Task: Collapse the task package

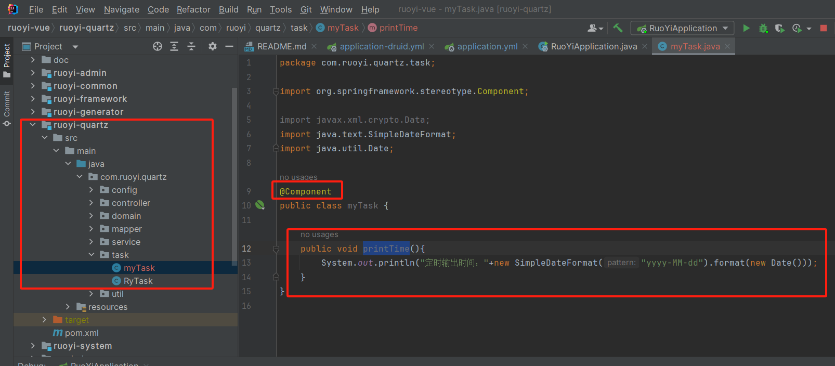Action: pyautogui.click(x=92, y=255)
